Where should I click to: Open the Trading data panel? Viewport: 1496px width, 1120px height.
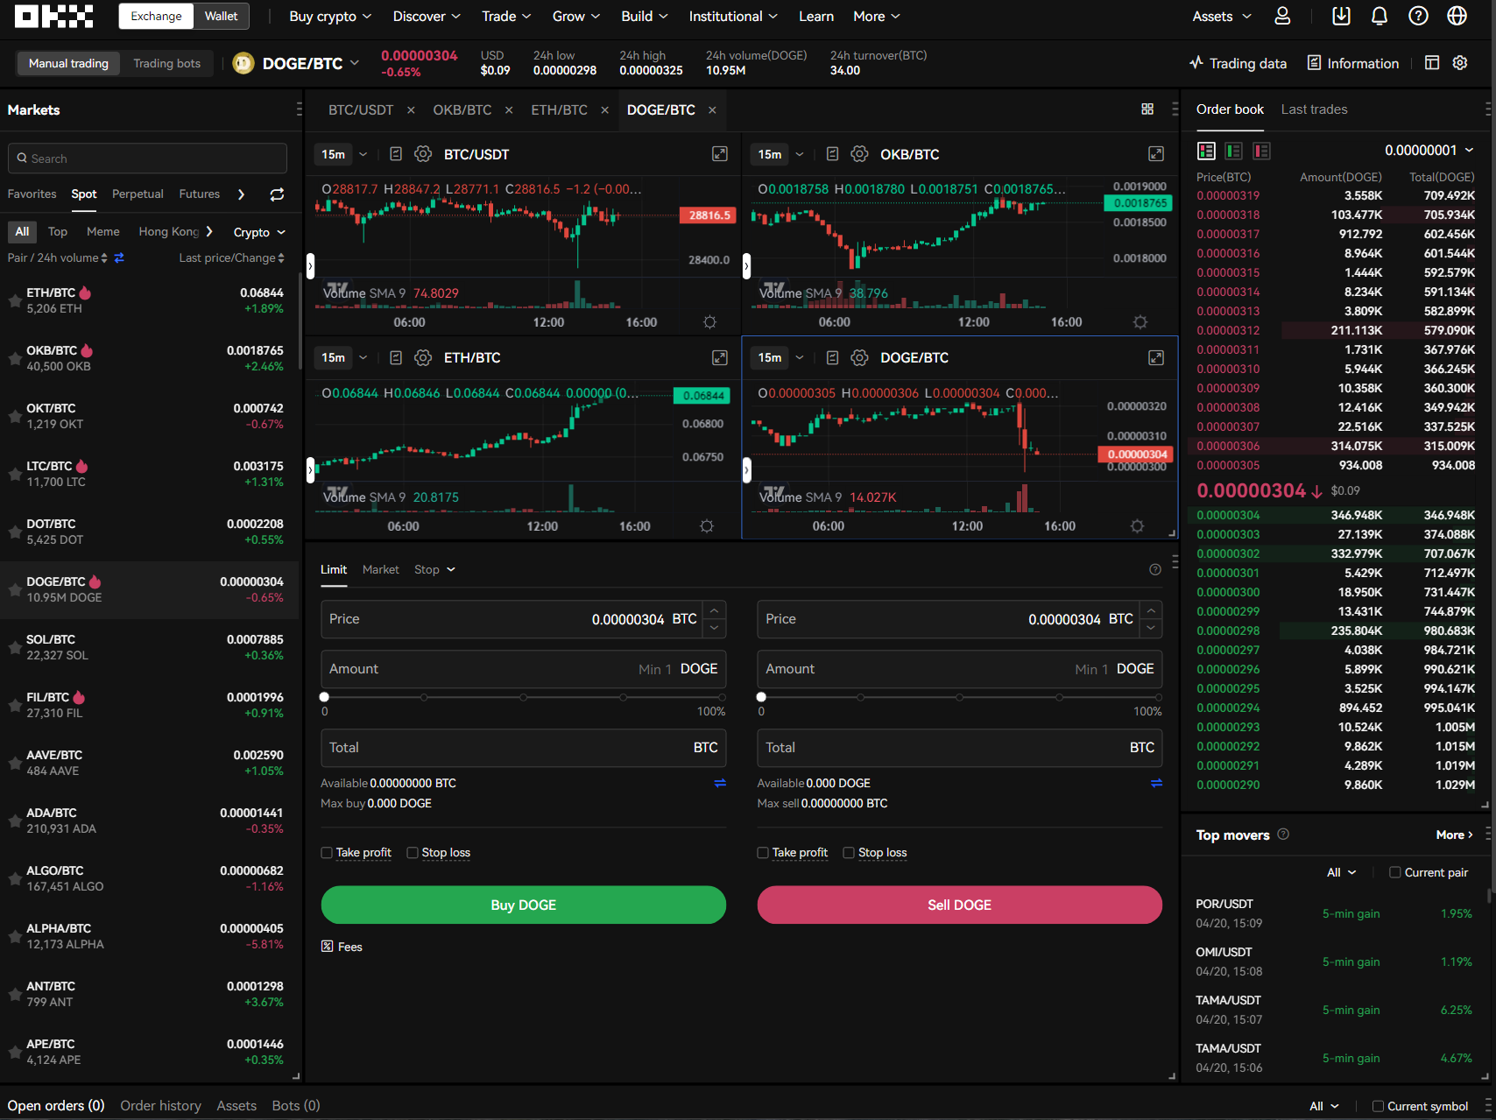[1238, 62]
